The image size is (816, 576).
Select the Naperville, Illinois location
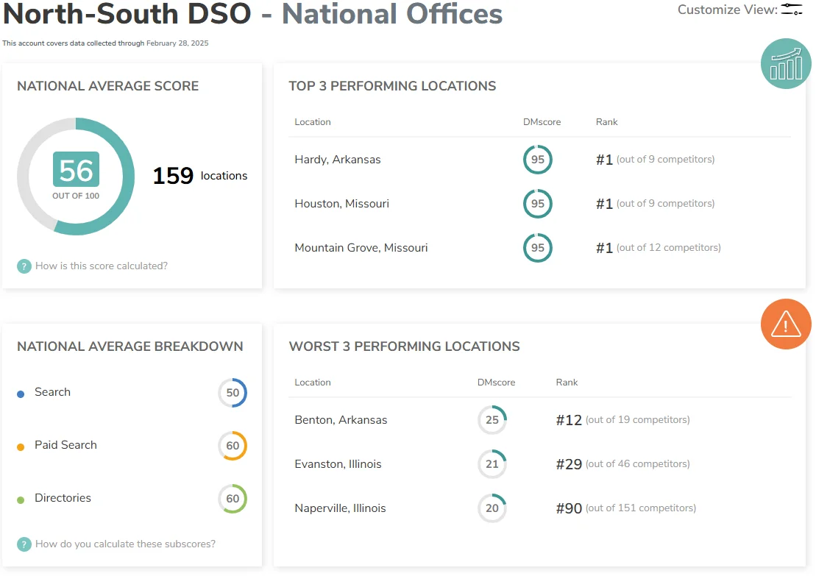coord(340,508)
